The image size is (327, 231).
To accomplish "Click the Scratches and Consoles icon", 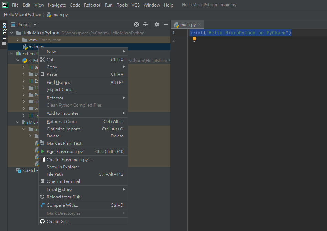I will [x=19, y=170].
